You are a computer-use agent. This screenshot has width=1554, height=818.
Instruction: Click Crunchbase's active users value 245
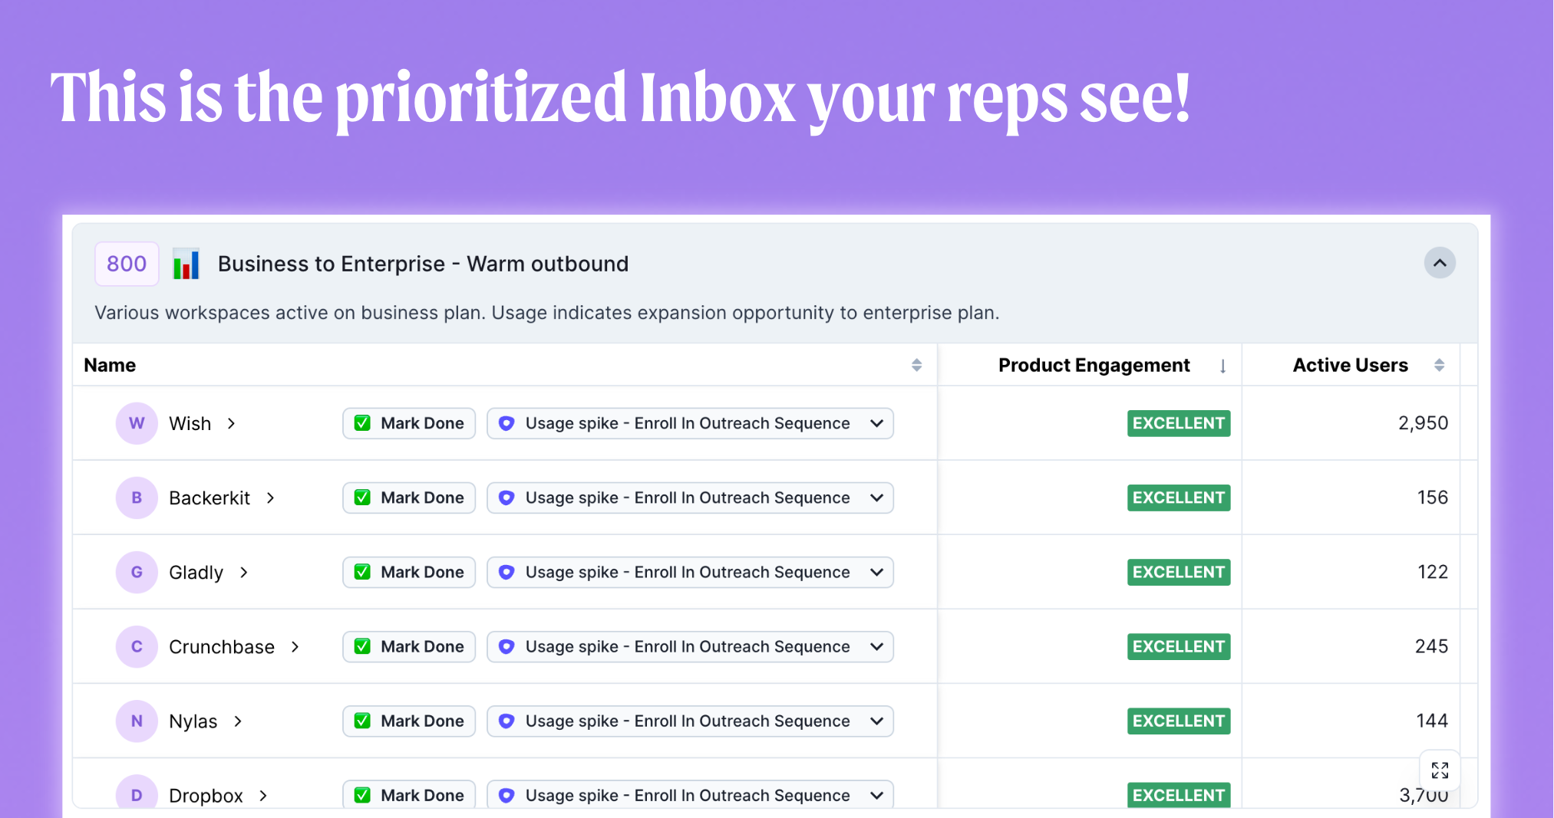1431,646
